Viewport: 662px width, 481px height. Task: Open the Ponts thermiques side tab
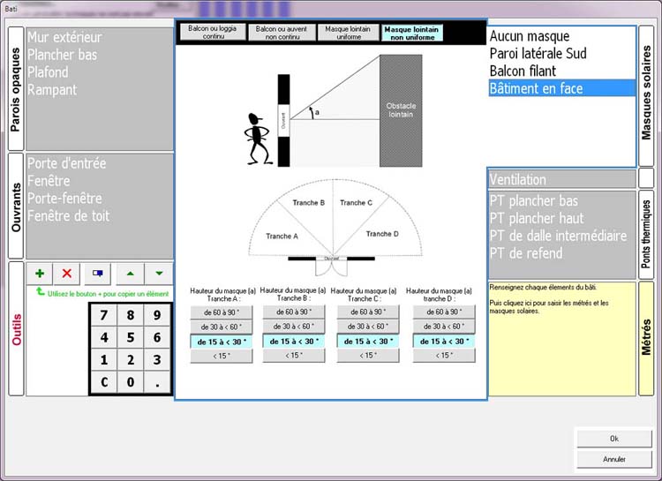point(646,234)
